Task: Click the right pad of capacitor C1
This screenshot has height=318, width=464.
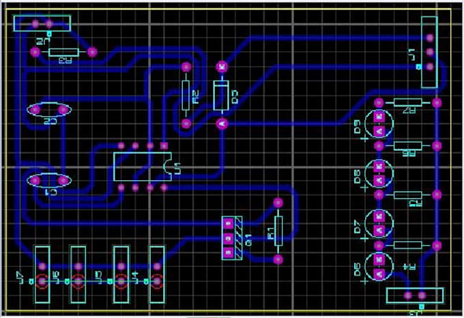Action: pos(63,180)
